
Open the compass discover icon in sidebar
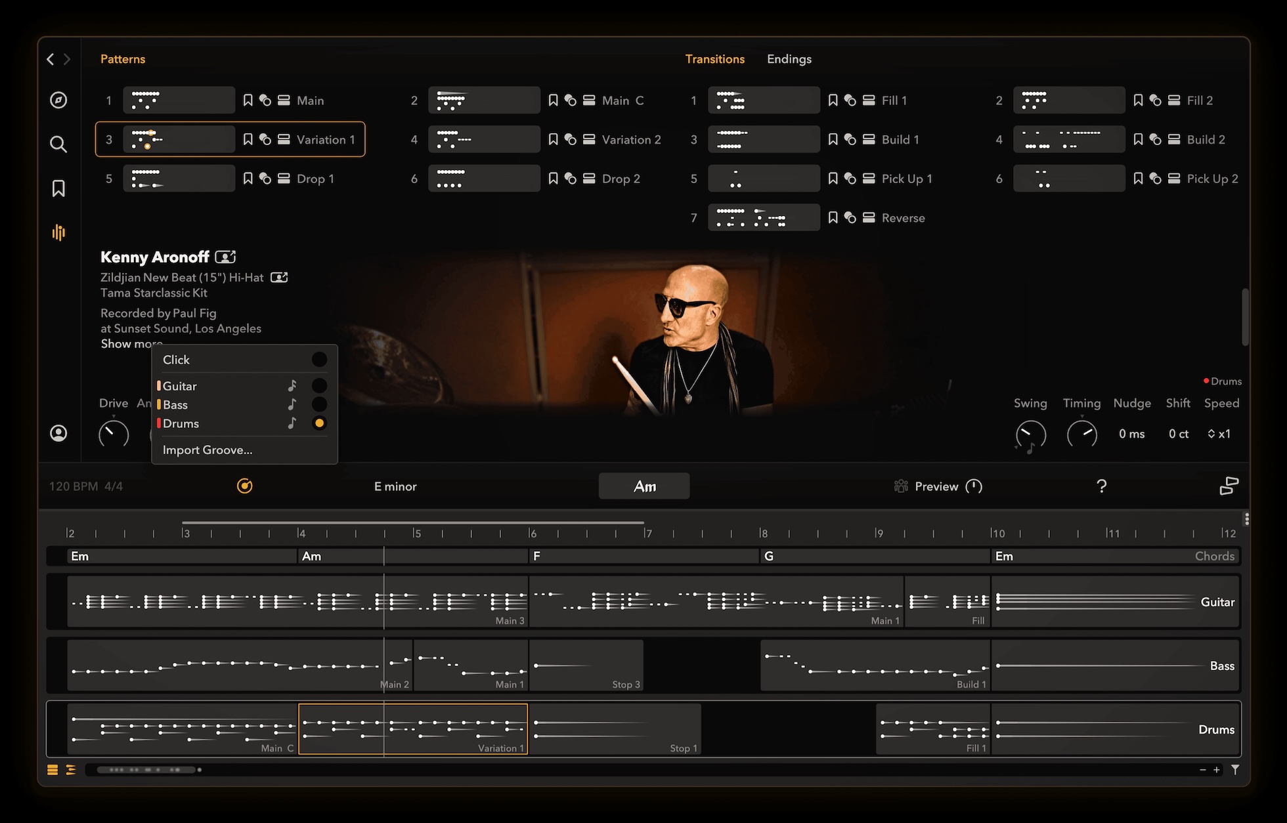[58, 100]
